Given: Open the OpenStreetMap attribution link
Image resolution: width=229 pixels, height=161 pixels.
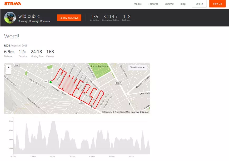Looking at the screenshot, I should 121,112.
